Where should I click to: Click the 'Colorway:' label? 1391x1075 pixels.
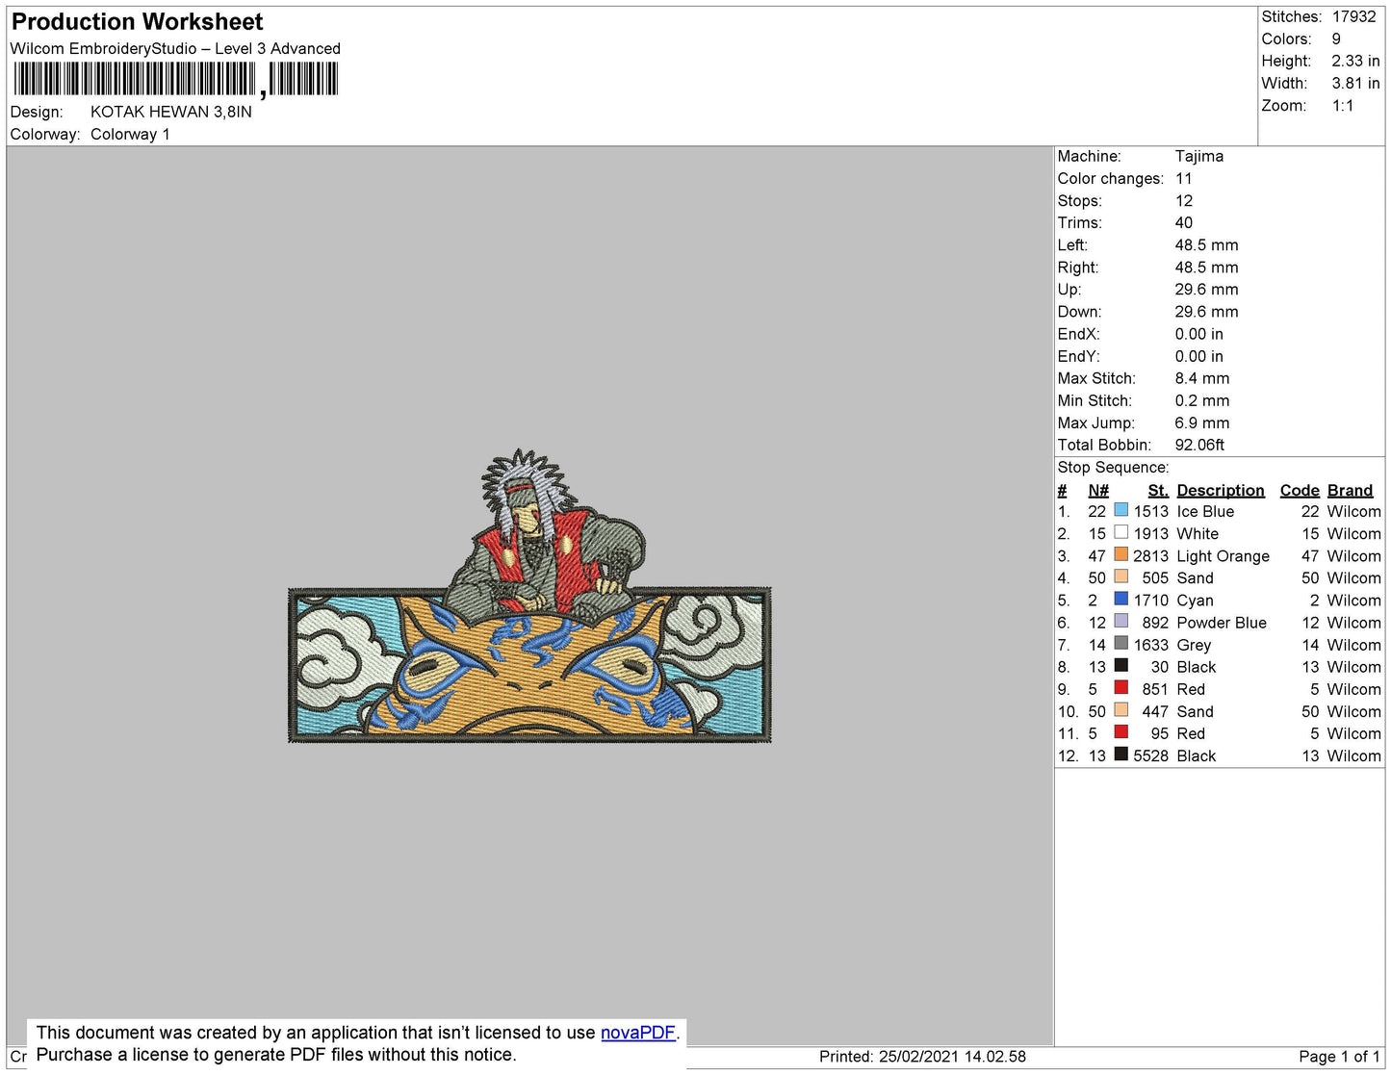(x=45, y=134)
